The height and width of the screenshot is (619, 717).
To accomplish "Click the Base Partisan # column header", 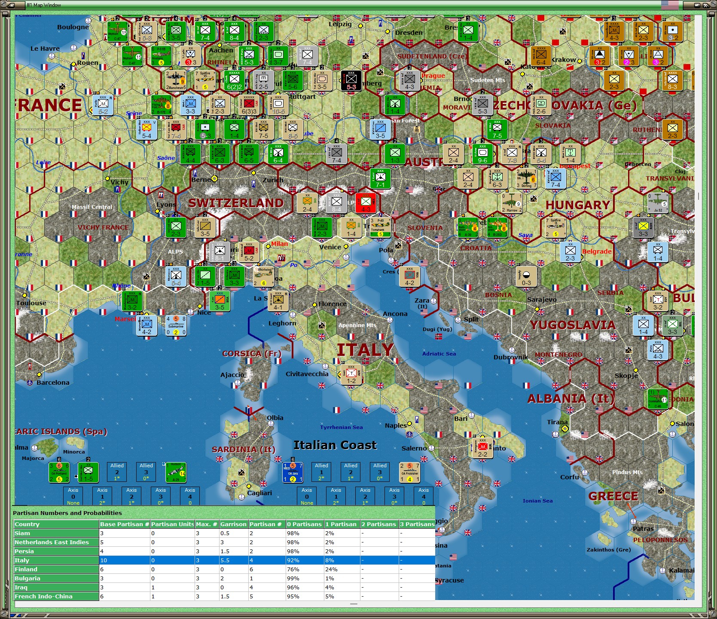I will tap(125, 524).
